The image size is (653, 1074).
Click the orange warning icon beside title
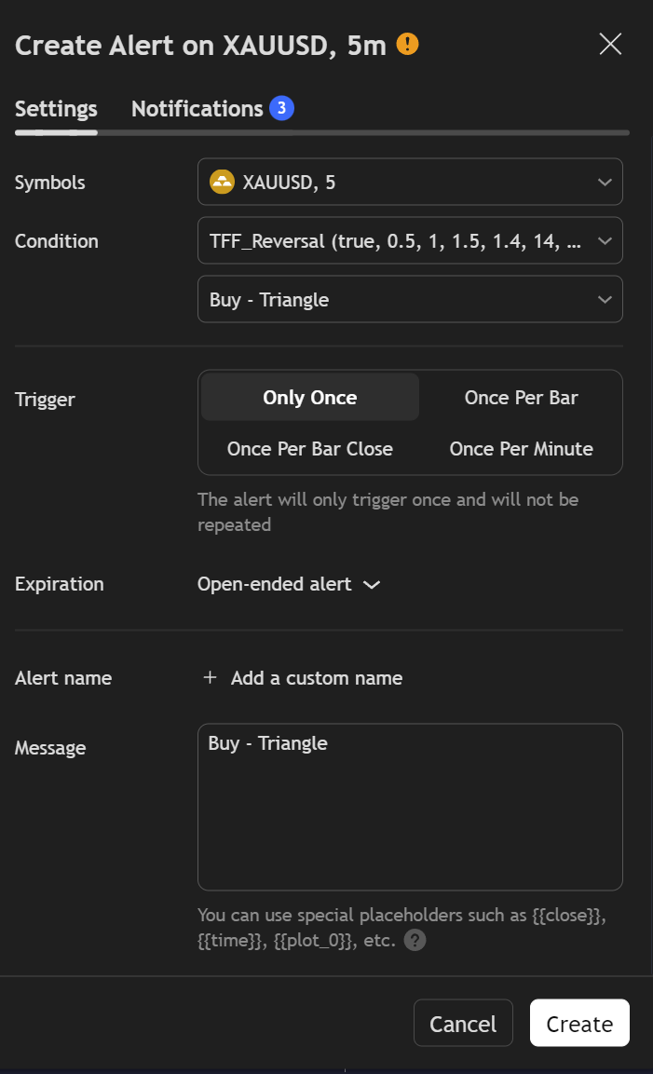pyautogui.click(x=407, y=45)
